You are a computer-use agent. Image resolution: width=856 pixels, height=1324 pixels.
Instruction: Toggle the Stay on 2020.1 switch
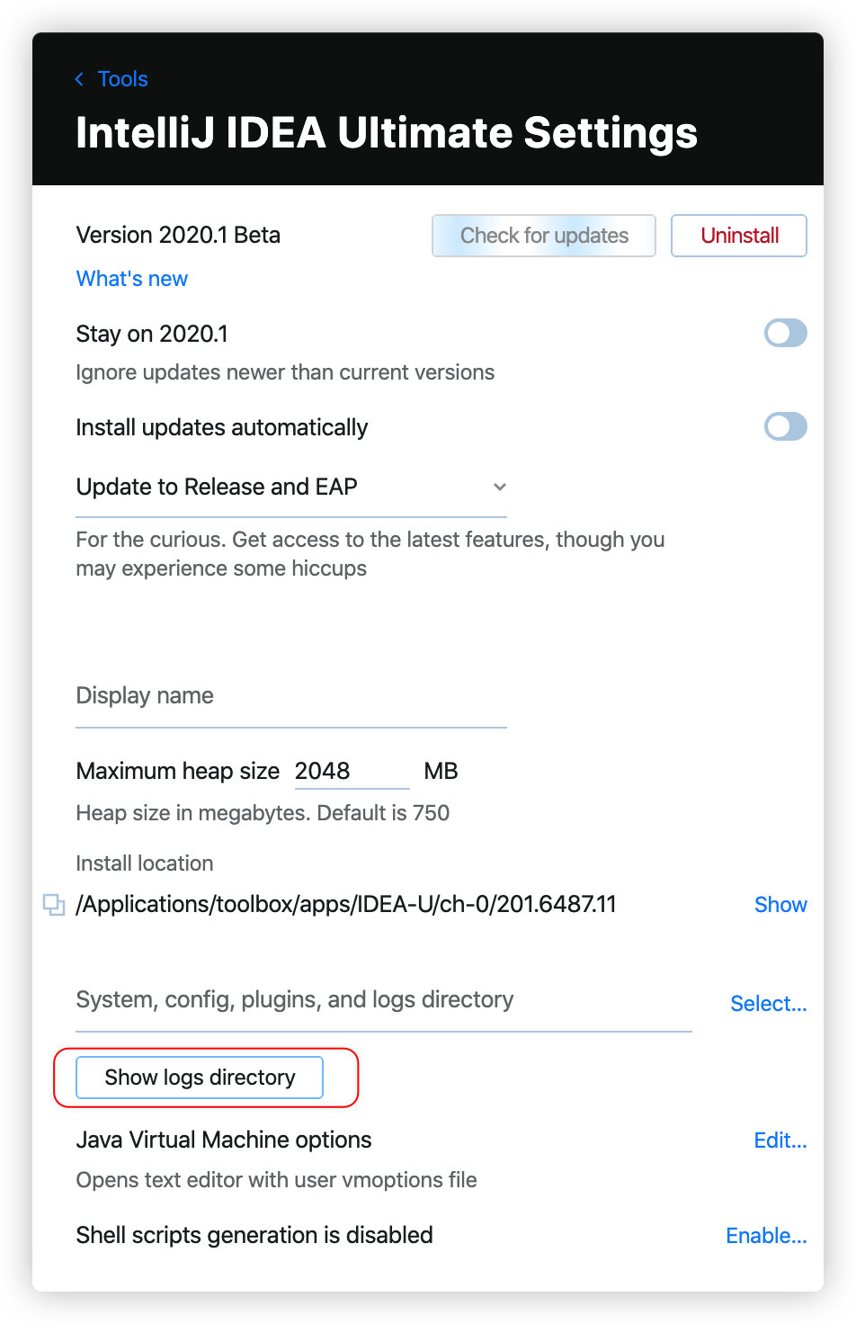(785, 333)
